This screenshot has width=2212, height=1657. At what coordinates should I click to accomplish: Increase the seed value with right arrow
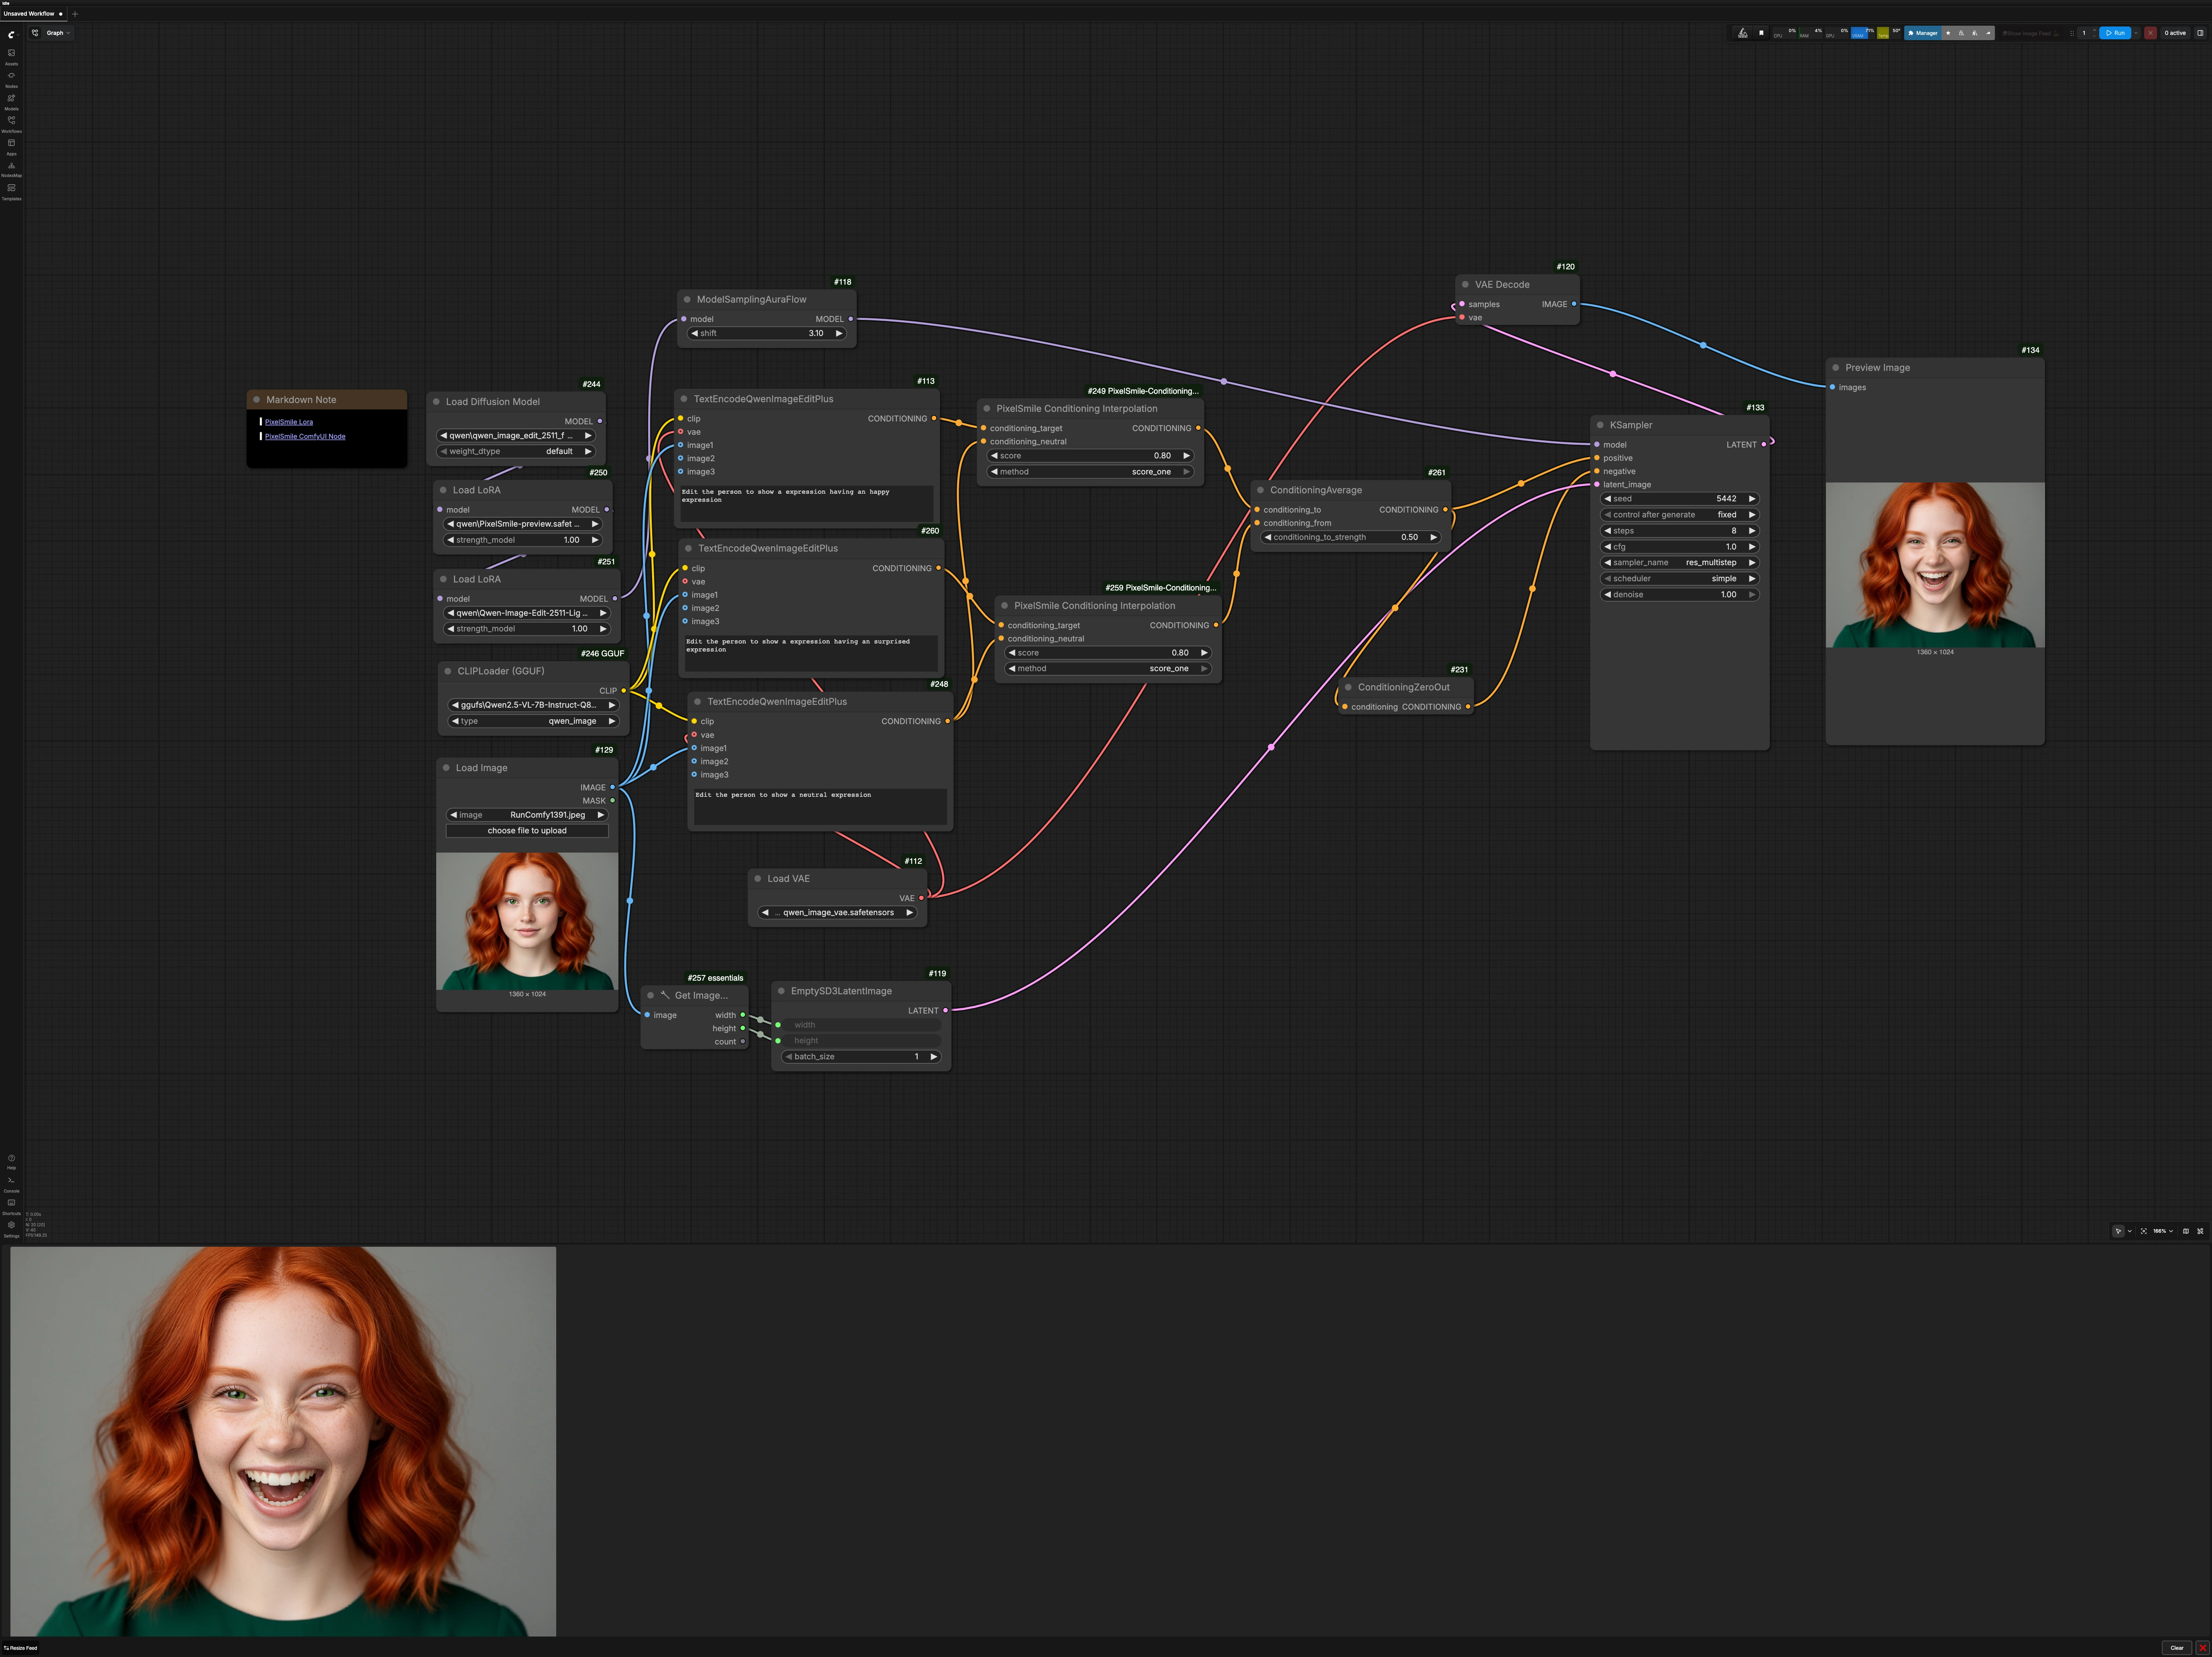pos(1752,498)
